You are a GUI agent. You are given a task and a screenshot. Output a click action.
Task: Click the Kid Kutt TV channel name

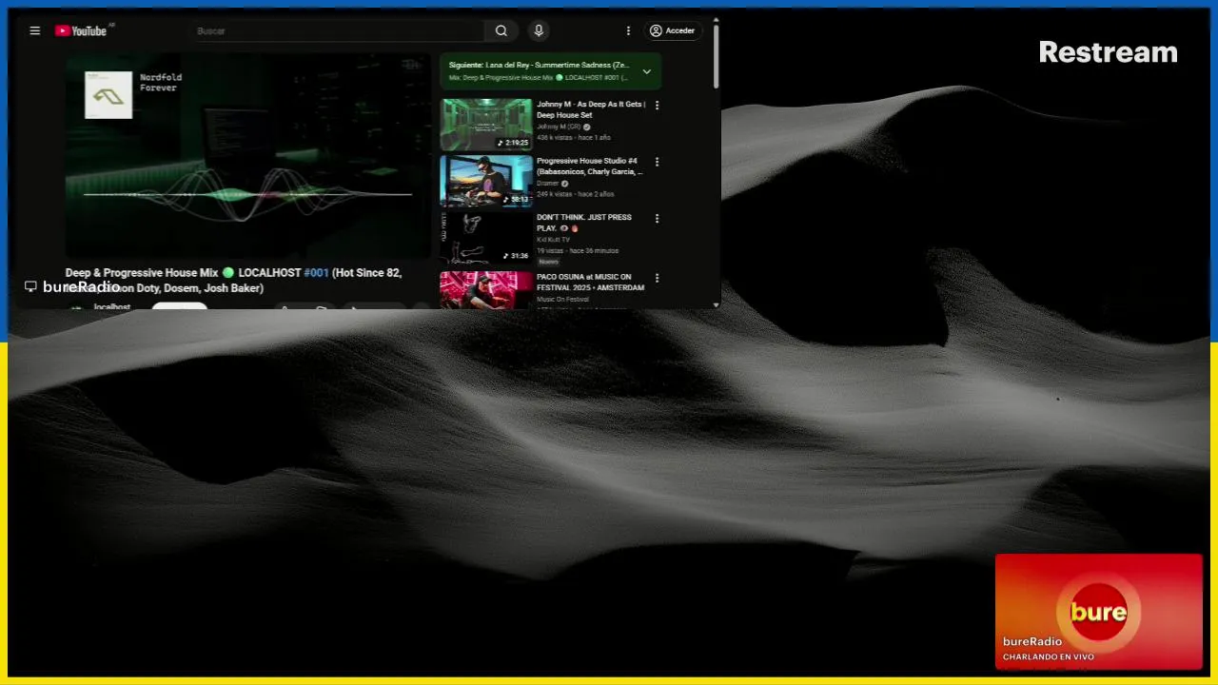pyautogui.click(x=554, y=240)
